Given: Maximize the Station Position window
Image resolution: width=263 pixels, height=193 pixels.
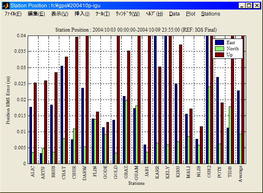Looking at the screenshot, I should [249, 6].
